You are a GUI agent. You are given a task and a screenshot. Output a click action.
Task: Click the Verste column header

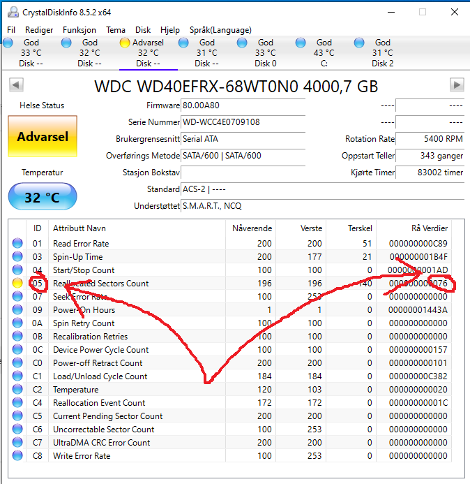point(301,228)
